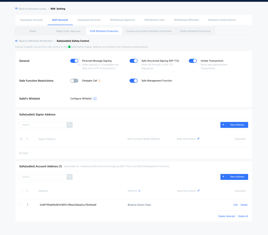
Task: Click the Back to Business Lines arrow
Action: click(17, 9)
